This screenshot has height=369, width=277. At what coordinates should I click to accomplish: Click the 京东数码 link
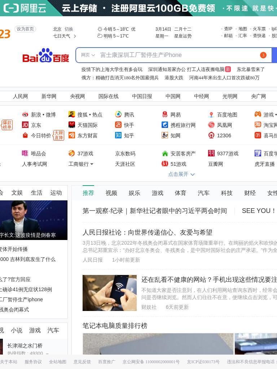(x=125, y=154)
